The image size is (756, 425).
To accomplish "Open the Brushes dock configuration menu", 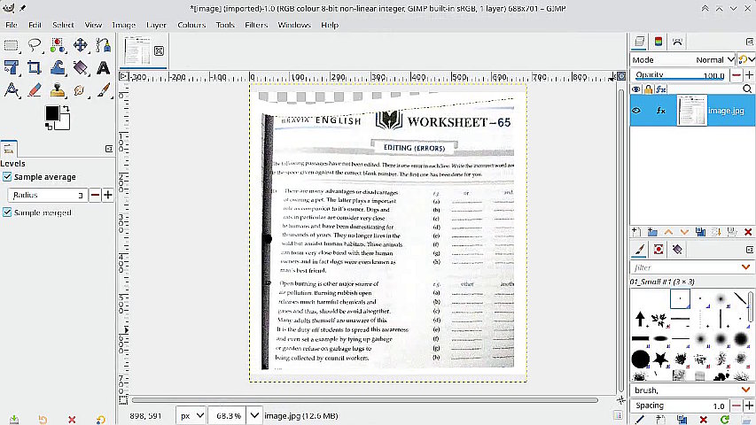I will pos(750,250).
